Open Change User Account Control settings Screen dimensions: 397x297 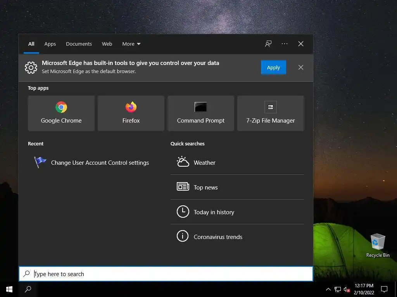pyautogui.click(x=91, y=162)
